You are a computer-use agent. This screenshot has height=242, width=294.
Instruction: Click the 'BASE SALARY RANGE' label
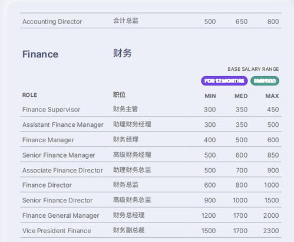pyautogui.click(x=253, y=69)
